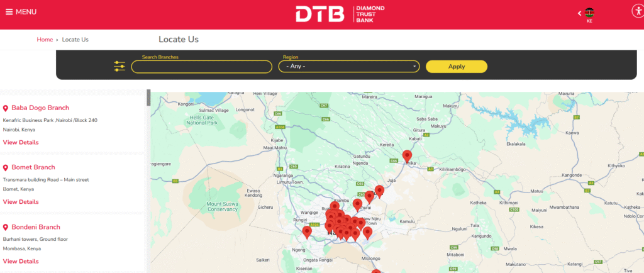The width and height of the screenshot is (644, 273).
Task: Open Bomet Branch title link
Action: click(33, 167)
